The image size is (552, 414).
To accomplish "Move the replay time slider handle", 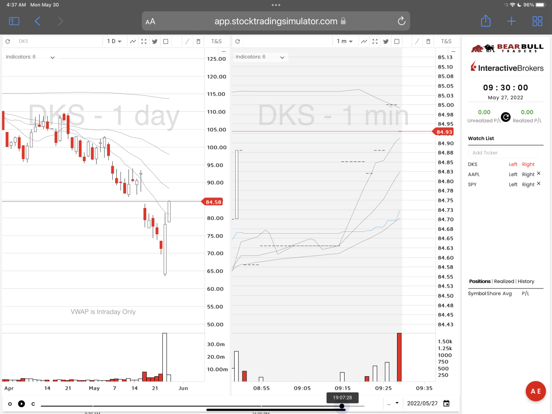I will (x=342, y=406).
